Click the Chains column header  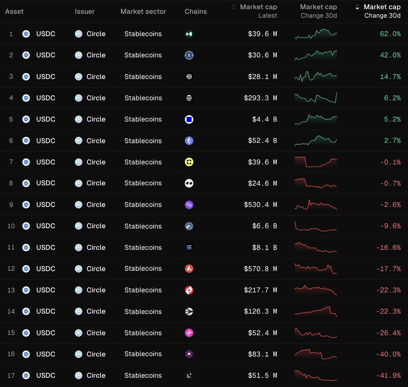pyautogui.click(x=195, y=11)
